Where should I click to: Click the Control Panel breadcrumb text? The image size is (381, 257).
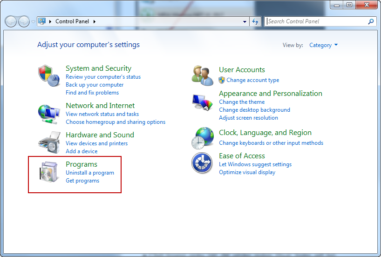click(x=72, y=21)
